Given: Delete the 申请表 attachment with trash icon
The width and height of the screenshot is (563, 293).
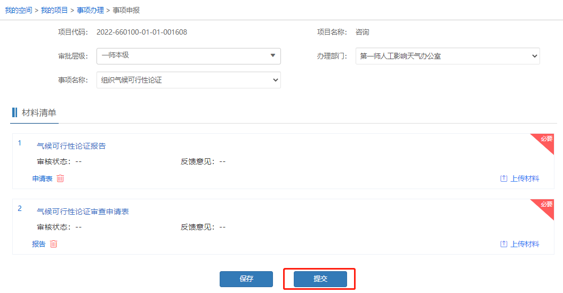Looking at the screenshot, I should 60,178.
